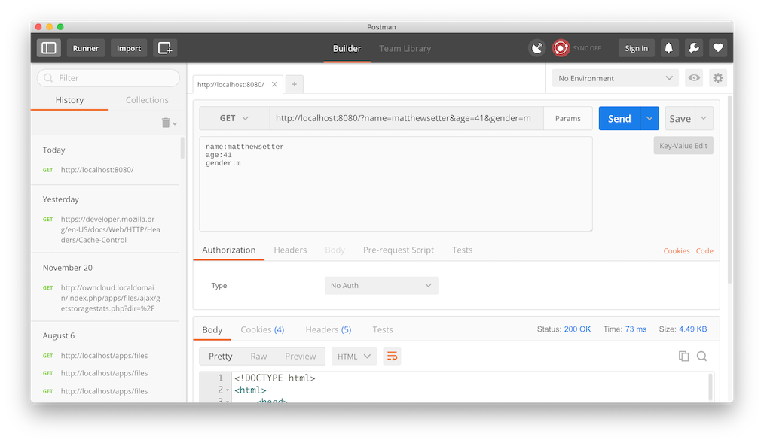Click the History sidebar scrollbar
Image resolution: width=764 pixels, height=443 pixels.
183,148
